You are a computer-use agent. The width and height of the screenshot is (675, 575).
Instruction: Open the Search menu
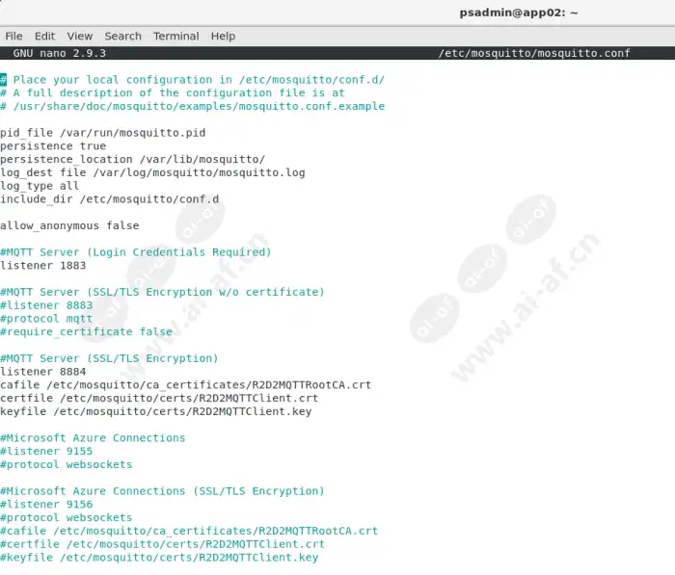(x=123, y=37)
